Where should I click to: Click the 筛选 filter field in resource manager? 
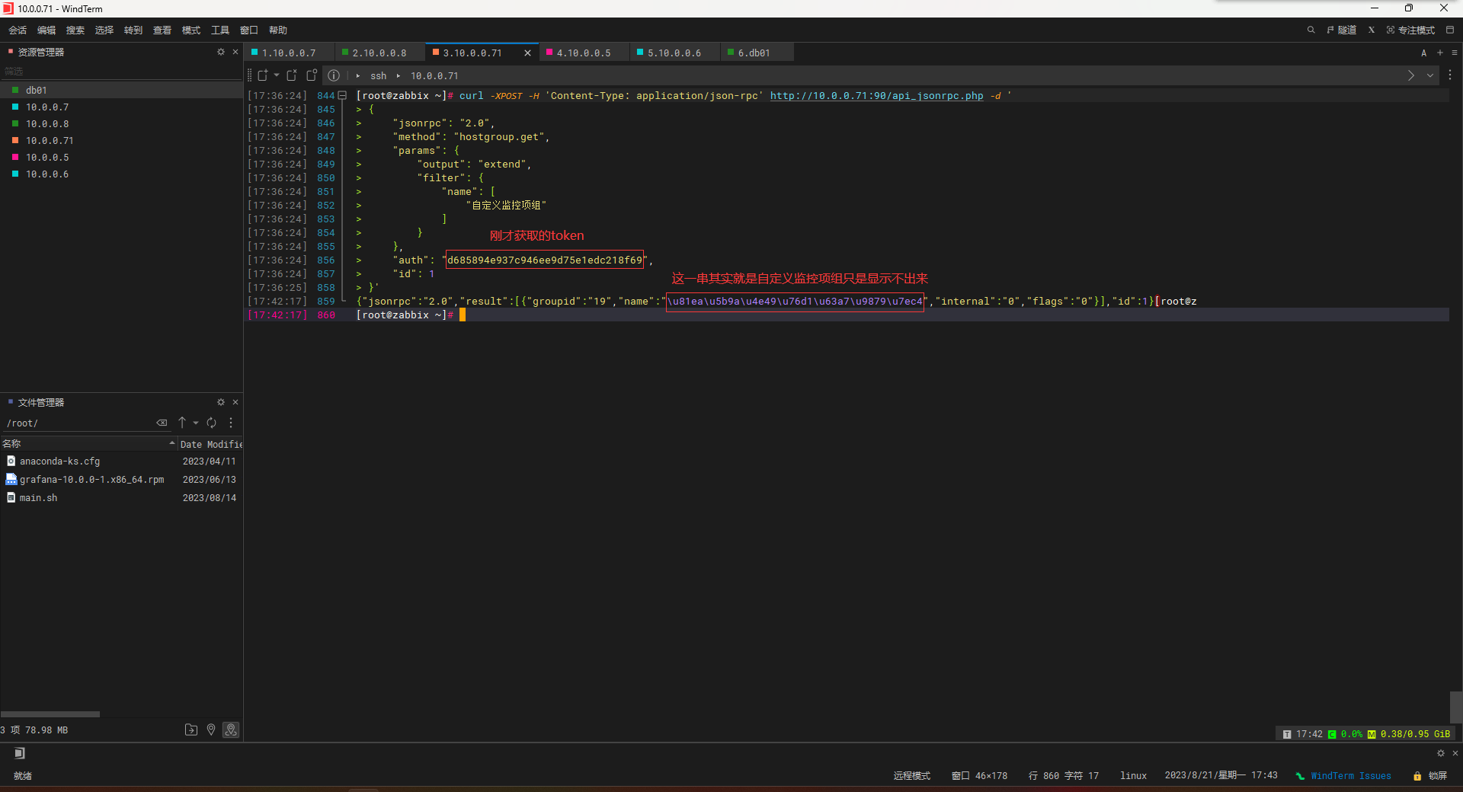121,72
